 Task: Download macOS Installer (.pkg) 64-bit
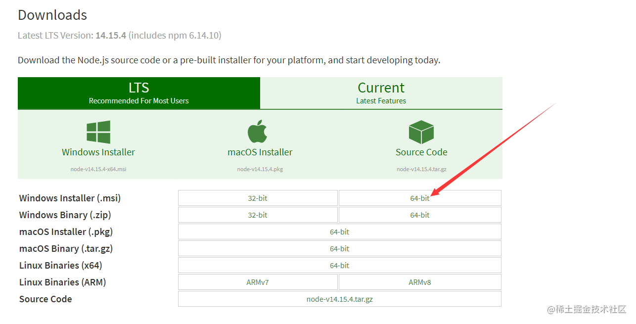point(340,231)
